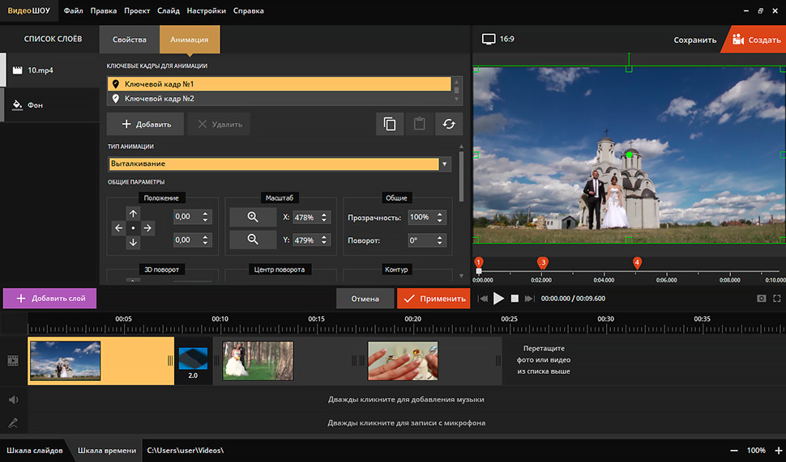Screen dimensions: 786x462
Task: Click the microphone track icon
Action: [x=13, y=423]
